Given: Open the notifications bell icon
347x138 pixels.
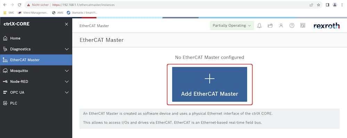Looking at the screenshot, I should tap(259, 26).
